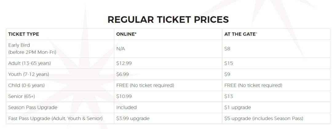Select the Early Bird ticket type cell
Viewport: 332px width, 129px height.
pyautogui.click(x=32, y=48)
